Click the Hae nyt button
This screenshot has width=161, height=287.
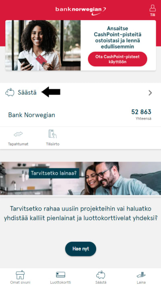click(x=80, y=249)
